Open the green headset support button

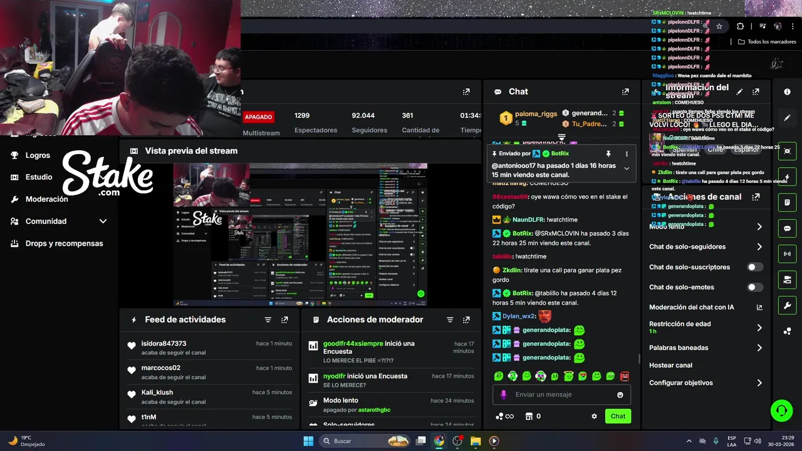point(781,411)
